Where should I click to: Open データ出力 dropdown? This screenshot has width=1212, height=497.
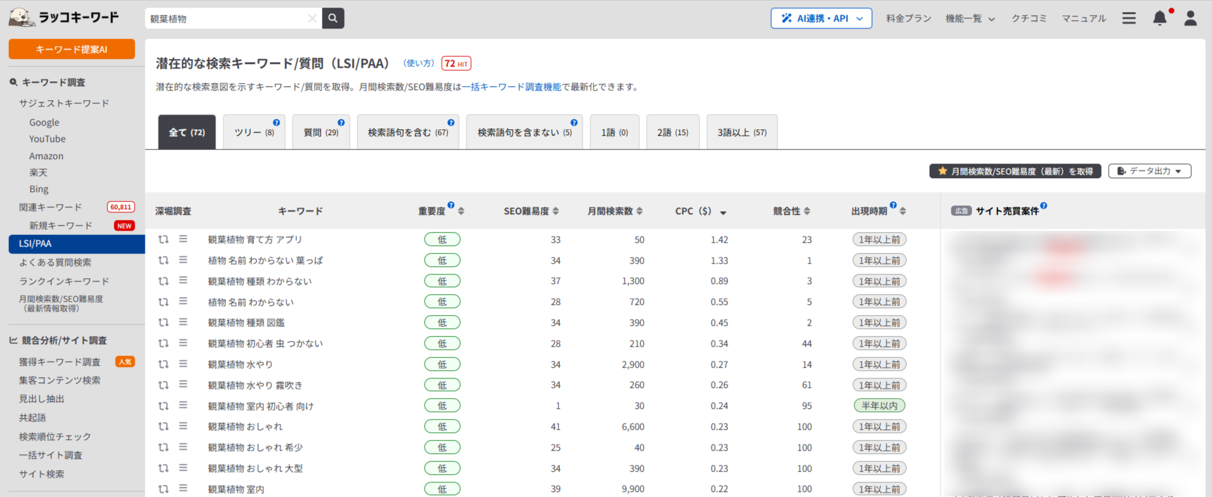[1150, 171]
